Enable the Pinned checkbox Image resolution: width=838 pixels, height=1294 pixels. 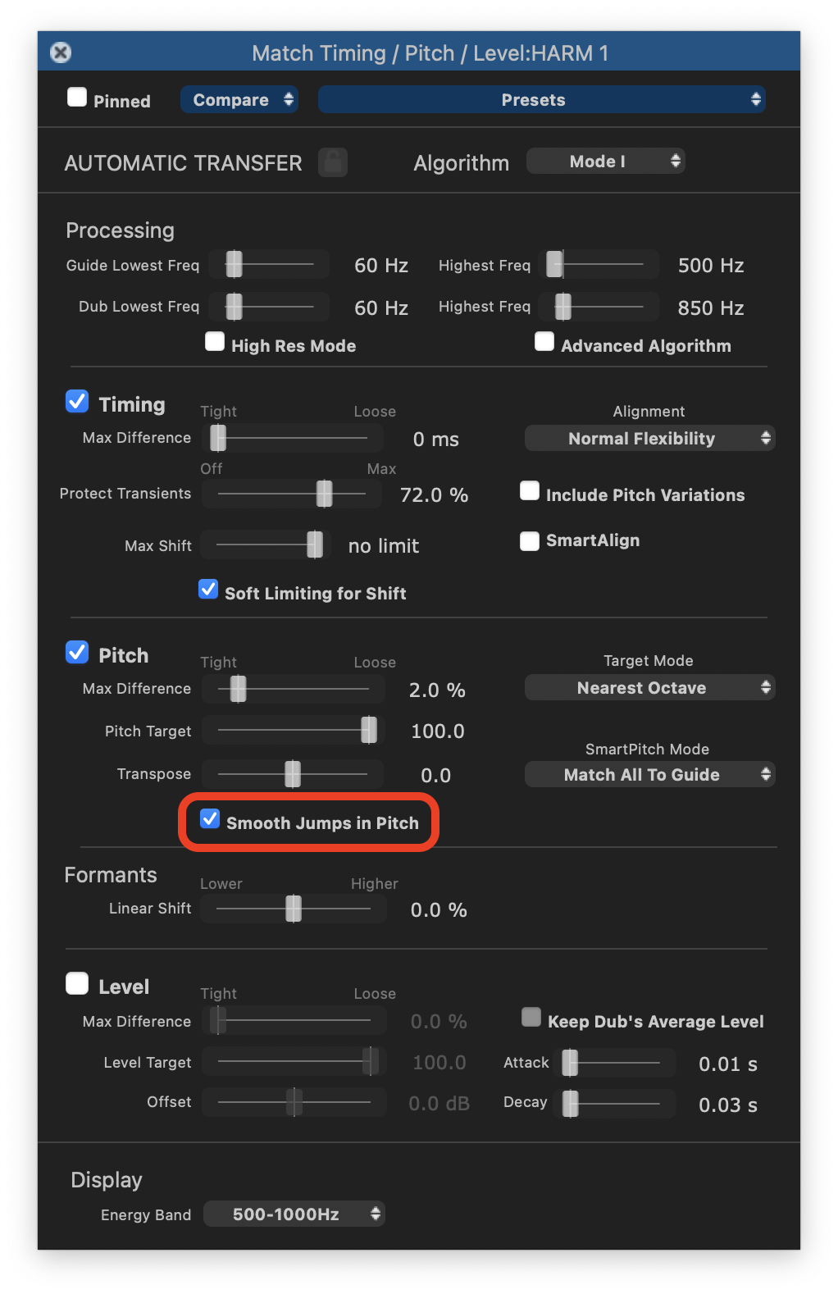[x=77, y=98]
